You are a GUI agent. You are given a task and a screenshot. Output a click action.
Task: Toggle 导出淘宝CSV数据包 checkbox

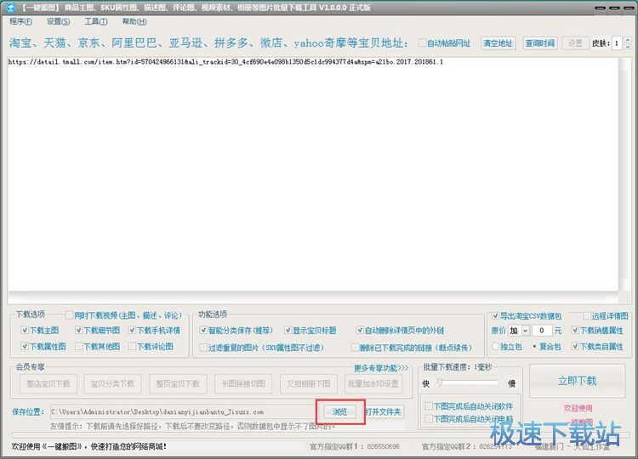(495, 316)
